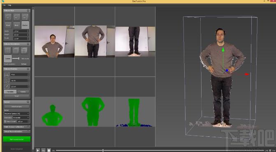276x152 pixels.
Task: Click the volume resolution slider handle
Action: pos(19,58)
